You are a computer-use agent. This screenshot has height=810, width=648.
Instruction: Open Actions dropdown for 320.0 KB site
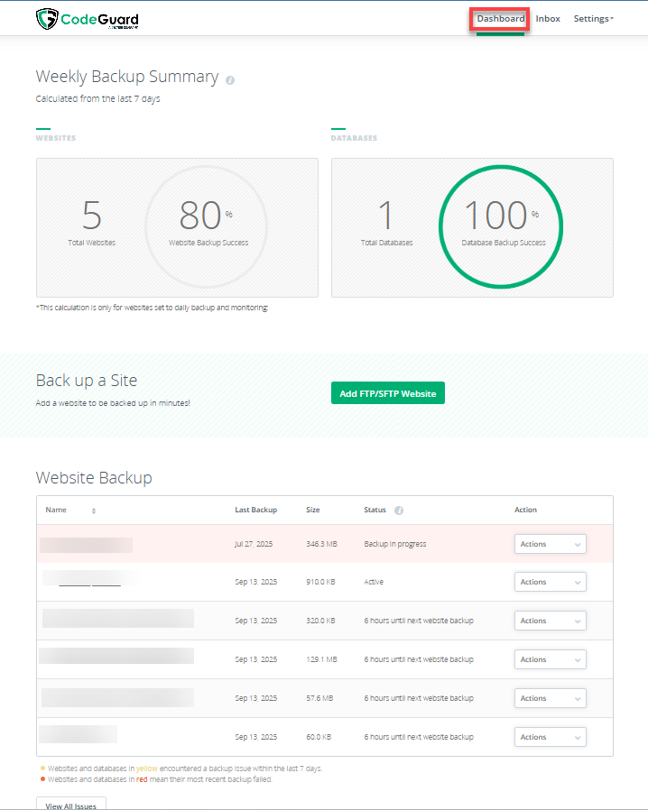pyautogui.click(x=550, y=621)
